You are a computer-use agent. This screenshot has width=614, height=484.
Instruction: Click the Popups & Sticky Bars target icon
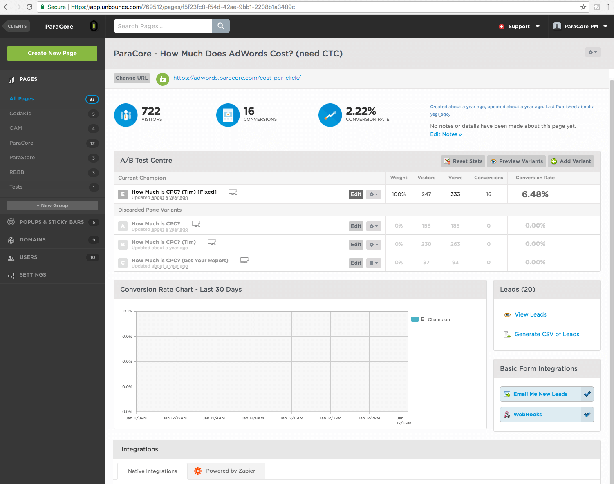tap(11, 222)
